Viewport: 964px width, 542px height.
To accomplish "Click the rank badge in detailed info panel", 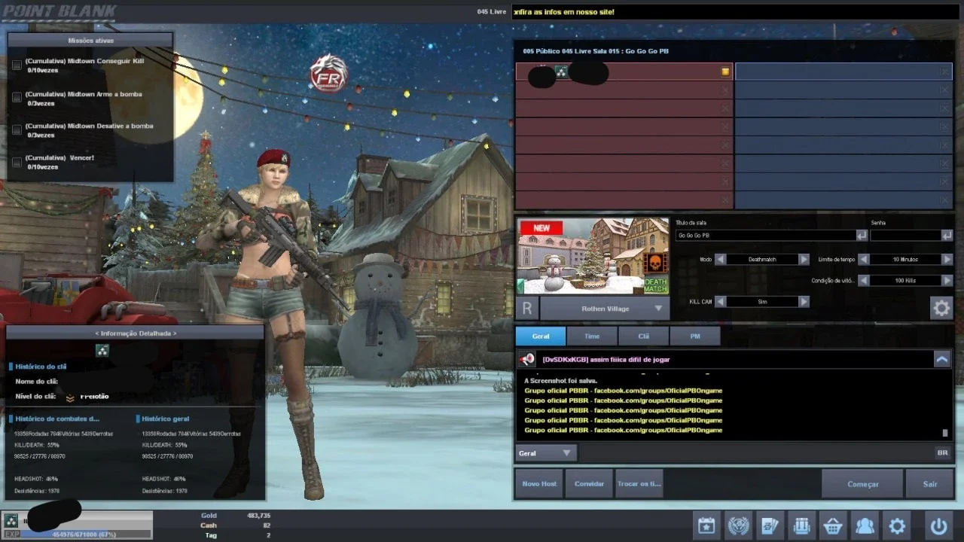I will click(102, 350).
